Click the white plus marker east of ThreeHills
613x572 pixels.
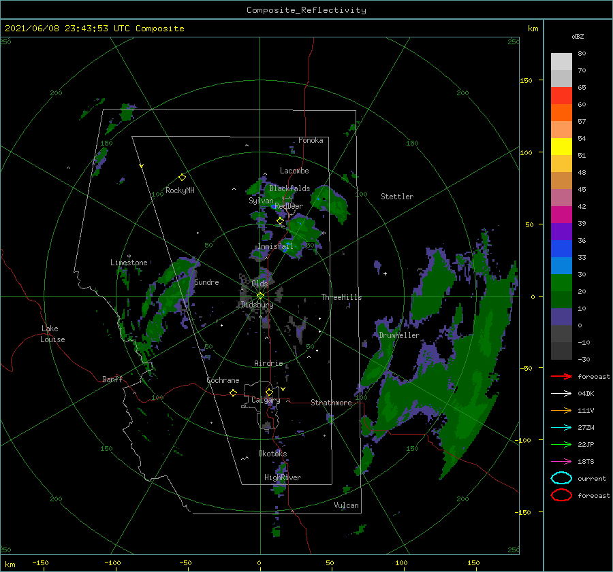click(385, 273)
